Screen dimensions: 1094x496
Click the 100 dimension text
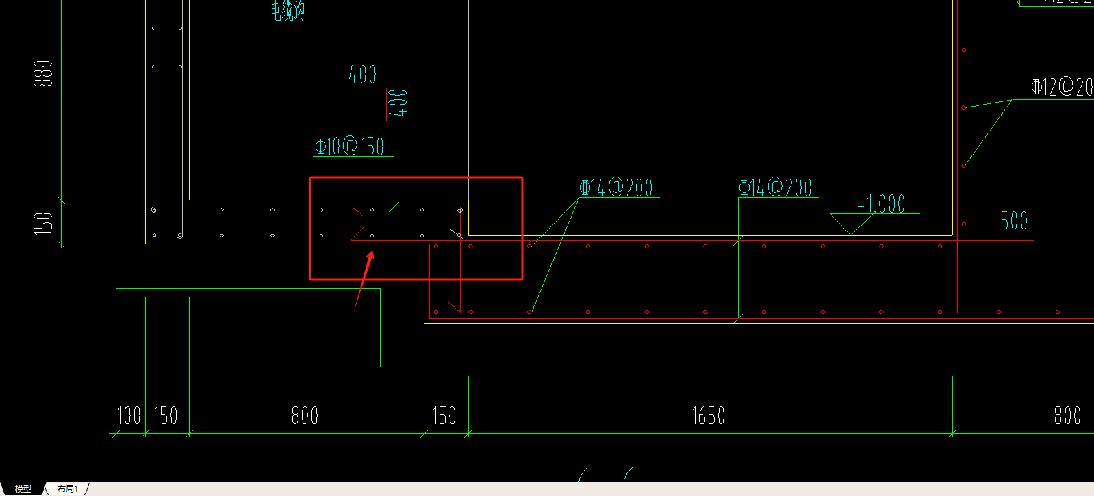click(129, 415)
